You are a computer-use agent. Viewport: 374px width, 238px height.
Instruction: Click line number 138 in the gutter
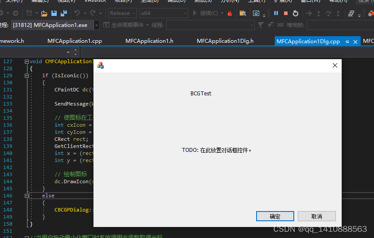pos(8,139)
